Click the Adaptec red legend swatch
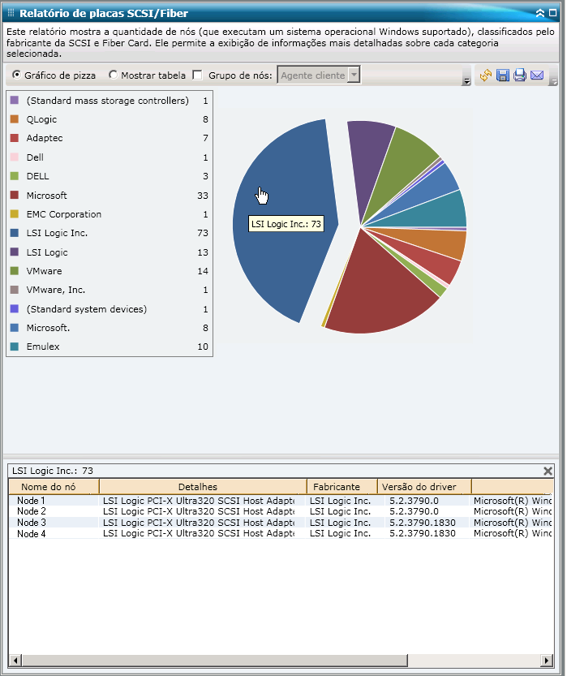The image size is (567, 676). (15, 138)
